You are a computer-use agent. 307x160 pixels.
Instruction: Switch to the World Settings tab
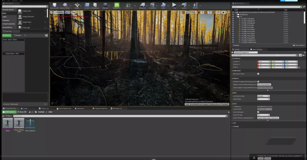click(x=257, y=50)
